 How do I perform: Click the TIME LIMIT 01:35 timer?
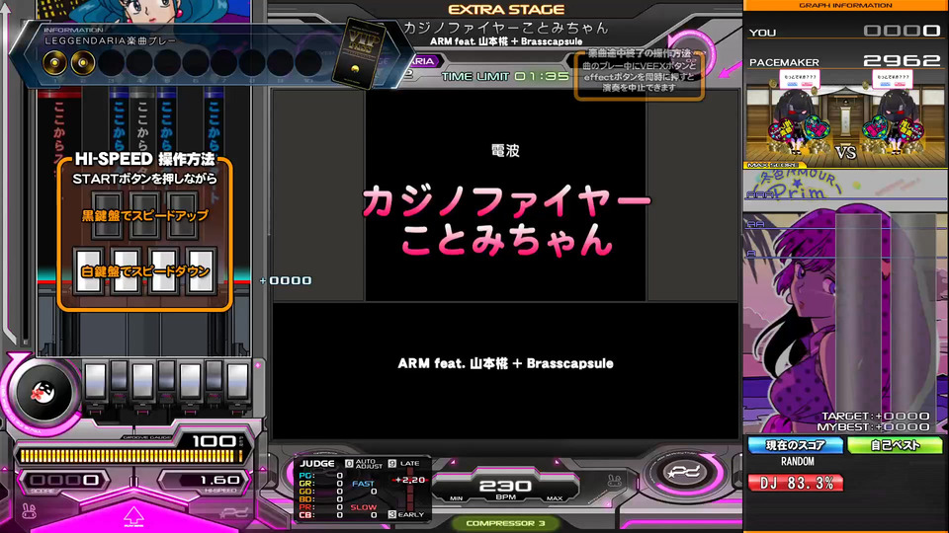coord(505,77)
